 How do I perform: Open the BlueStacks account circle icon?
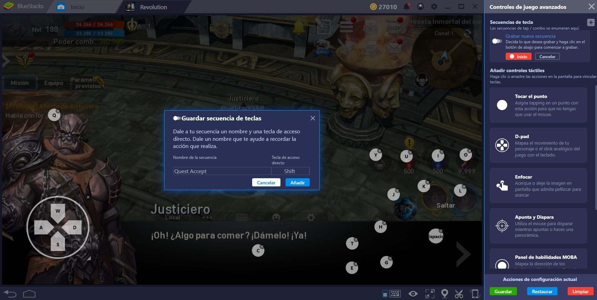tap(420, 6)
